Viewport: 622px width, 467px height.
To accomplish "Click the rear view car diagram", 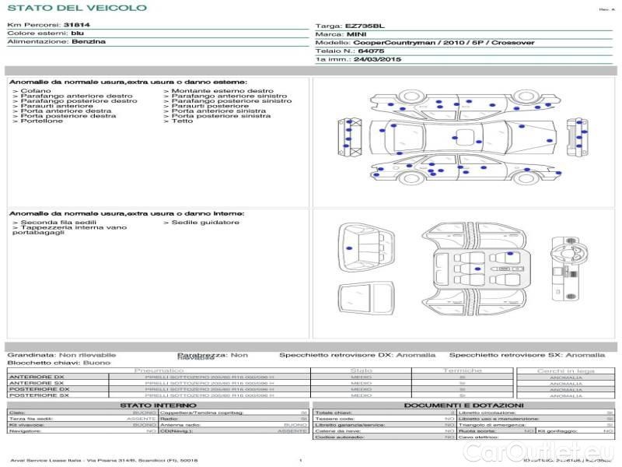I will tap(578, 138).
